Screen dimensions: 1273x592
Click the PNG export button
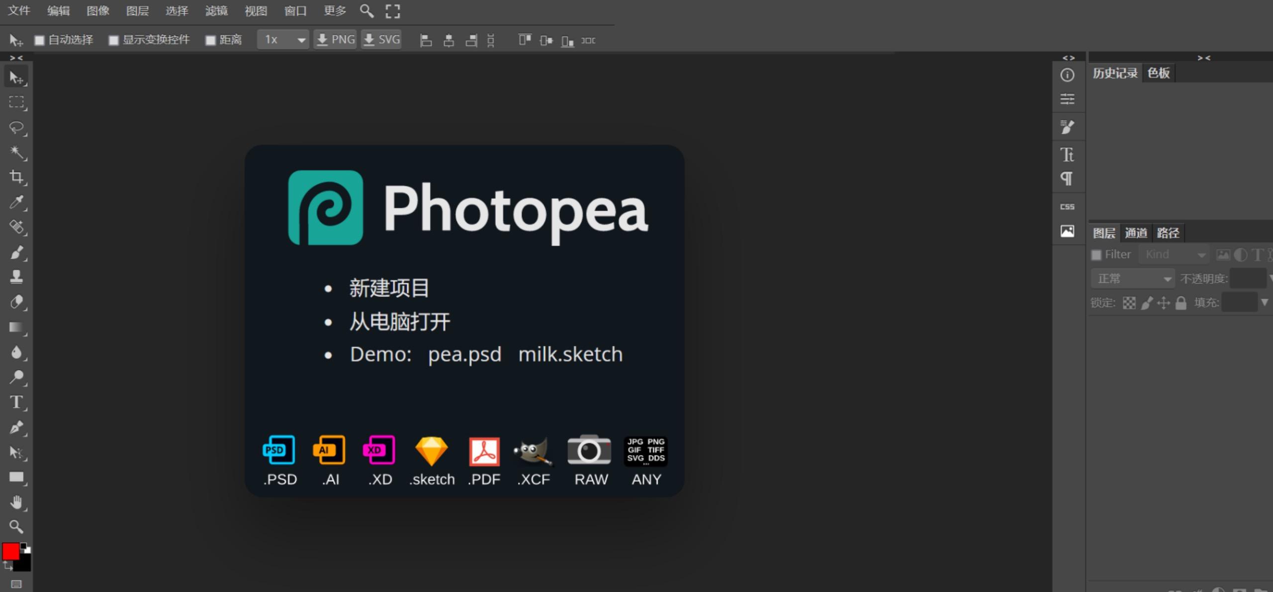tap(336, 40)
